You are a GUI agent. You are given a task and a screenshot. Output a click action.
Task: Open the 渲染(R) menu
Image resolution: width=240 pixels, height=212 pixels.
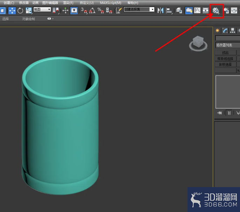(x=68, y=3)
